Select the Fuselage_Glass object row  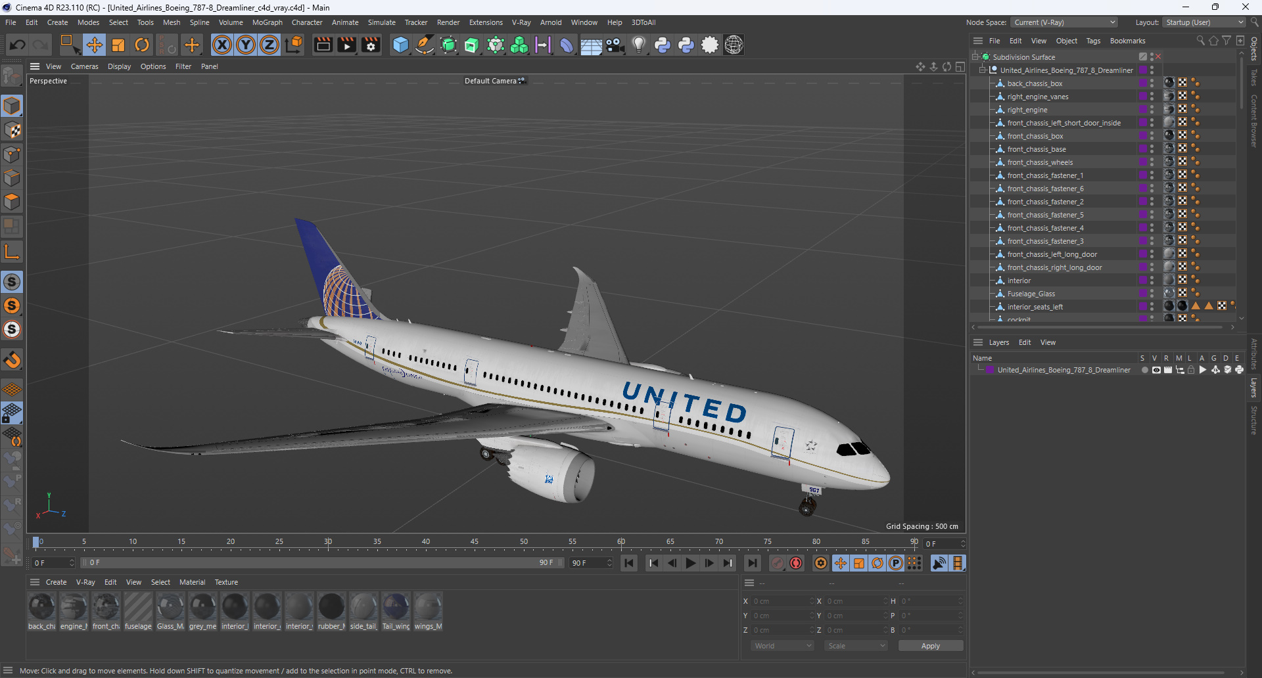(x=1031, y=294)
